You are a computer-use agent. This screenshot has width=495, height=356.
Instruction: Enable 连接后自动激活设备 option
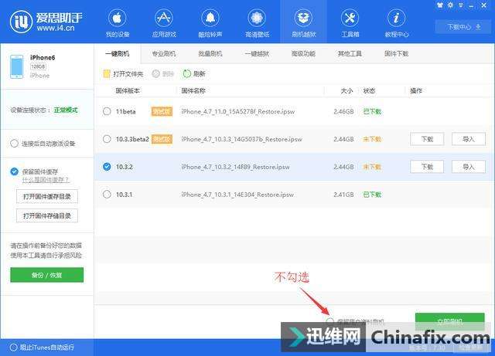coord(15,144)
